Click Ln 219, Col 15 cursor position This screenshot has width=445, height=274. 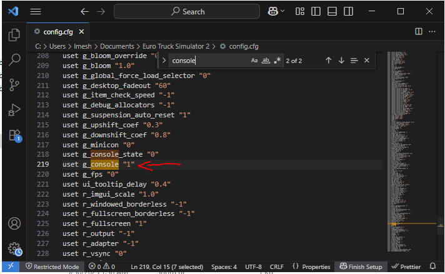[x=167, y=267]
